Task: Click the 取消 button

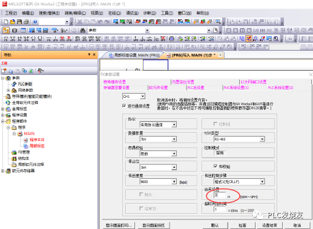Action: pyautogui.click(x=297, y=225)
